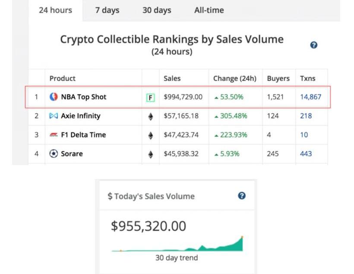Click the Product column header
This screenshot has height=274, width=354.
click(x=62, y=79)
